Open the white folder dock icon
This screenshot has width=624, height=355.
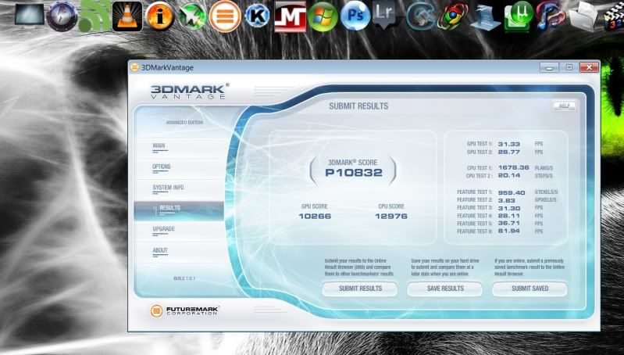pyautogui.click(x=583, y=16)
